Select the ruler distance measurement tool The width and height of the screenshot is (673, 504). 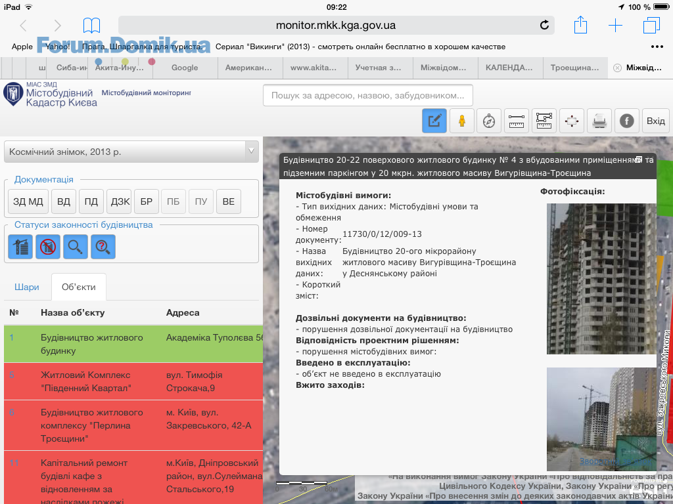click(517, 121)
